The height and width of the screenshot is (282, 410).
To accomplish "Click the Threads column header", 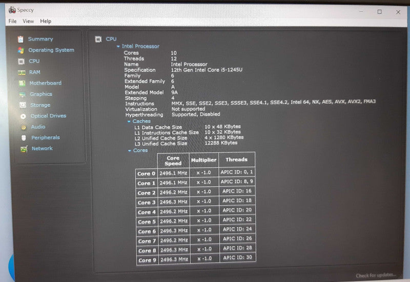I will coord(236,159).
